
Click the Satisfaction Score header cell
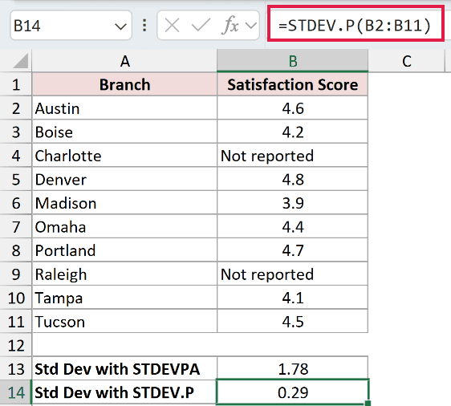point(293,84)
